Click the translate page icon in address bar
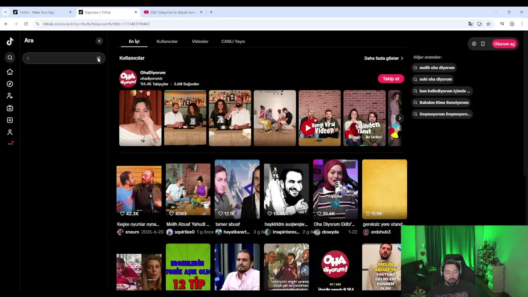The image size is (528, 297). click(x=471, y=24)
